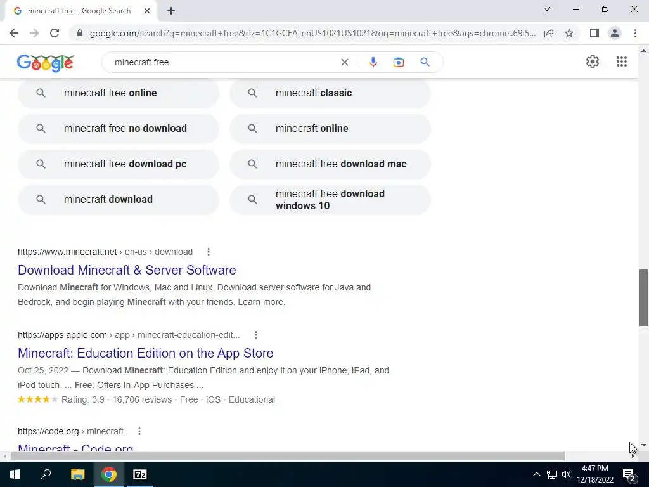Image resolution: width=649 pixels, height=487 pixels.
Task: Click the '16,706 reviews' text
Action: tap(142, 399)
